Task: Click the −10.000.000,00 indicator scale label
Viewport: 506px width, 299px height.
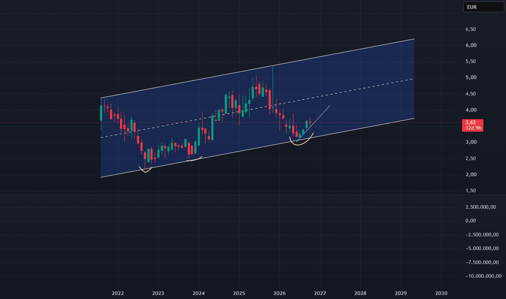Action: coord(483,276)
